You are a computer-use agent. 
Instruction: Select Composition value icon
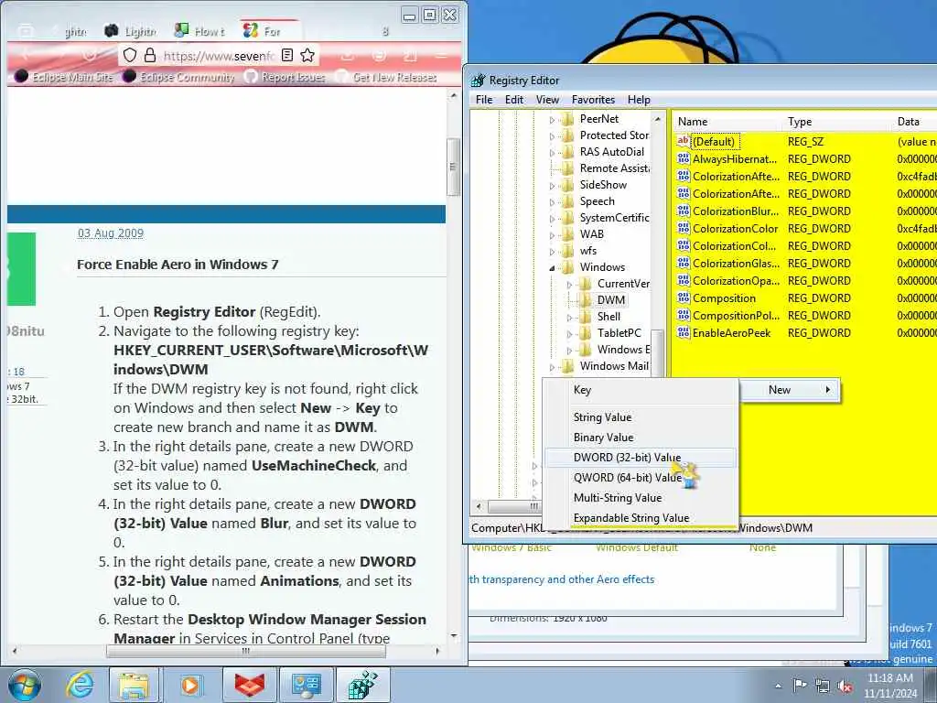[683, 297]
